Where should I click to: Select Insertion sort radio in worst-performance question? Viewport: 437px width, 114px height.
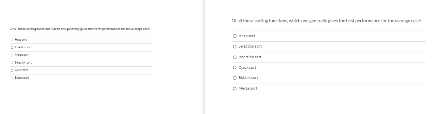pos(12,48)
